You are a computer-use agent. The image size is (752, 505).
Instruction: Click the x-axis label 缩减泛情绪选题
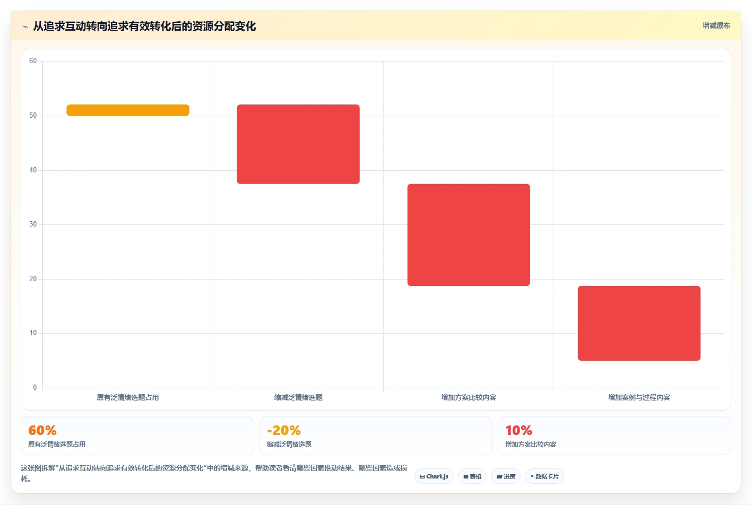(298, 397)
